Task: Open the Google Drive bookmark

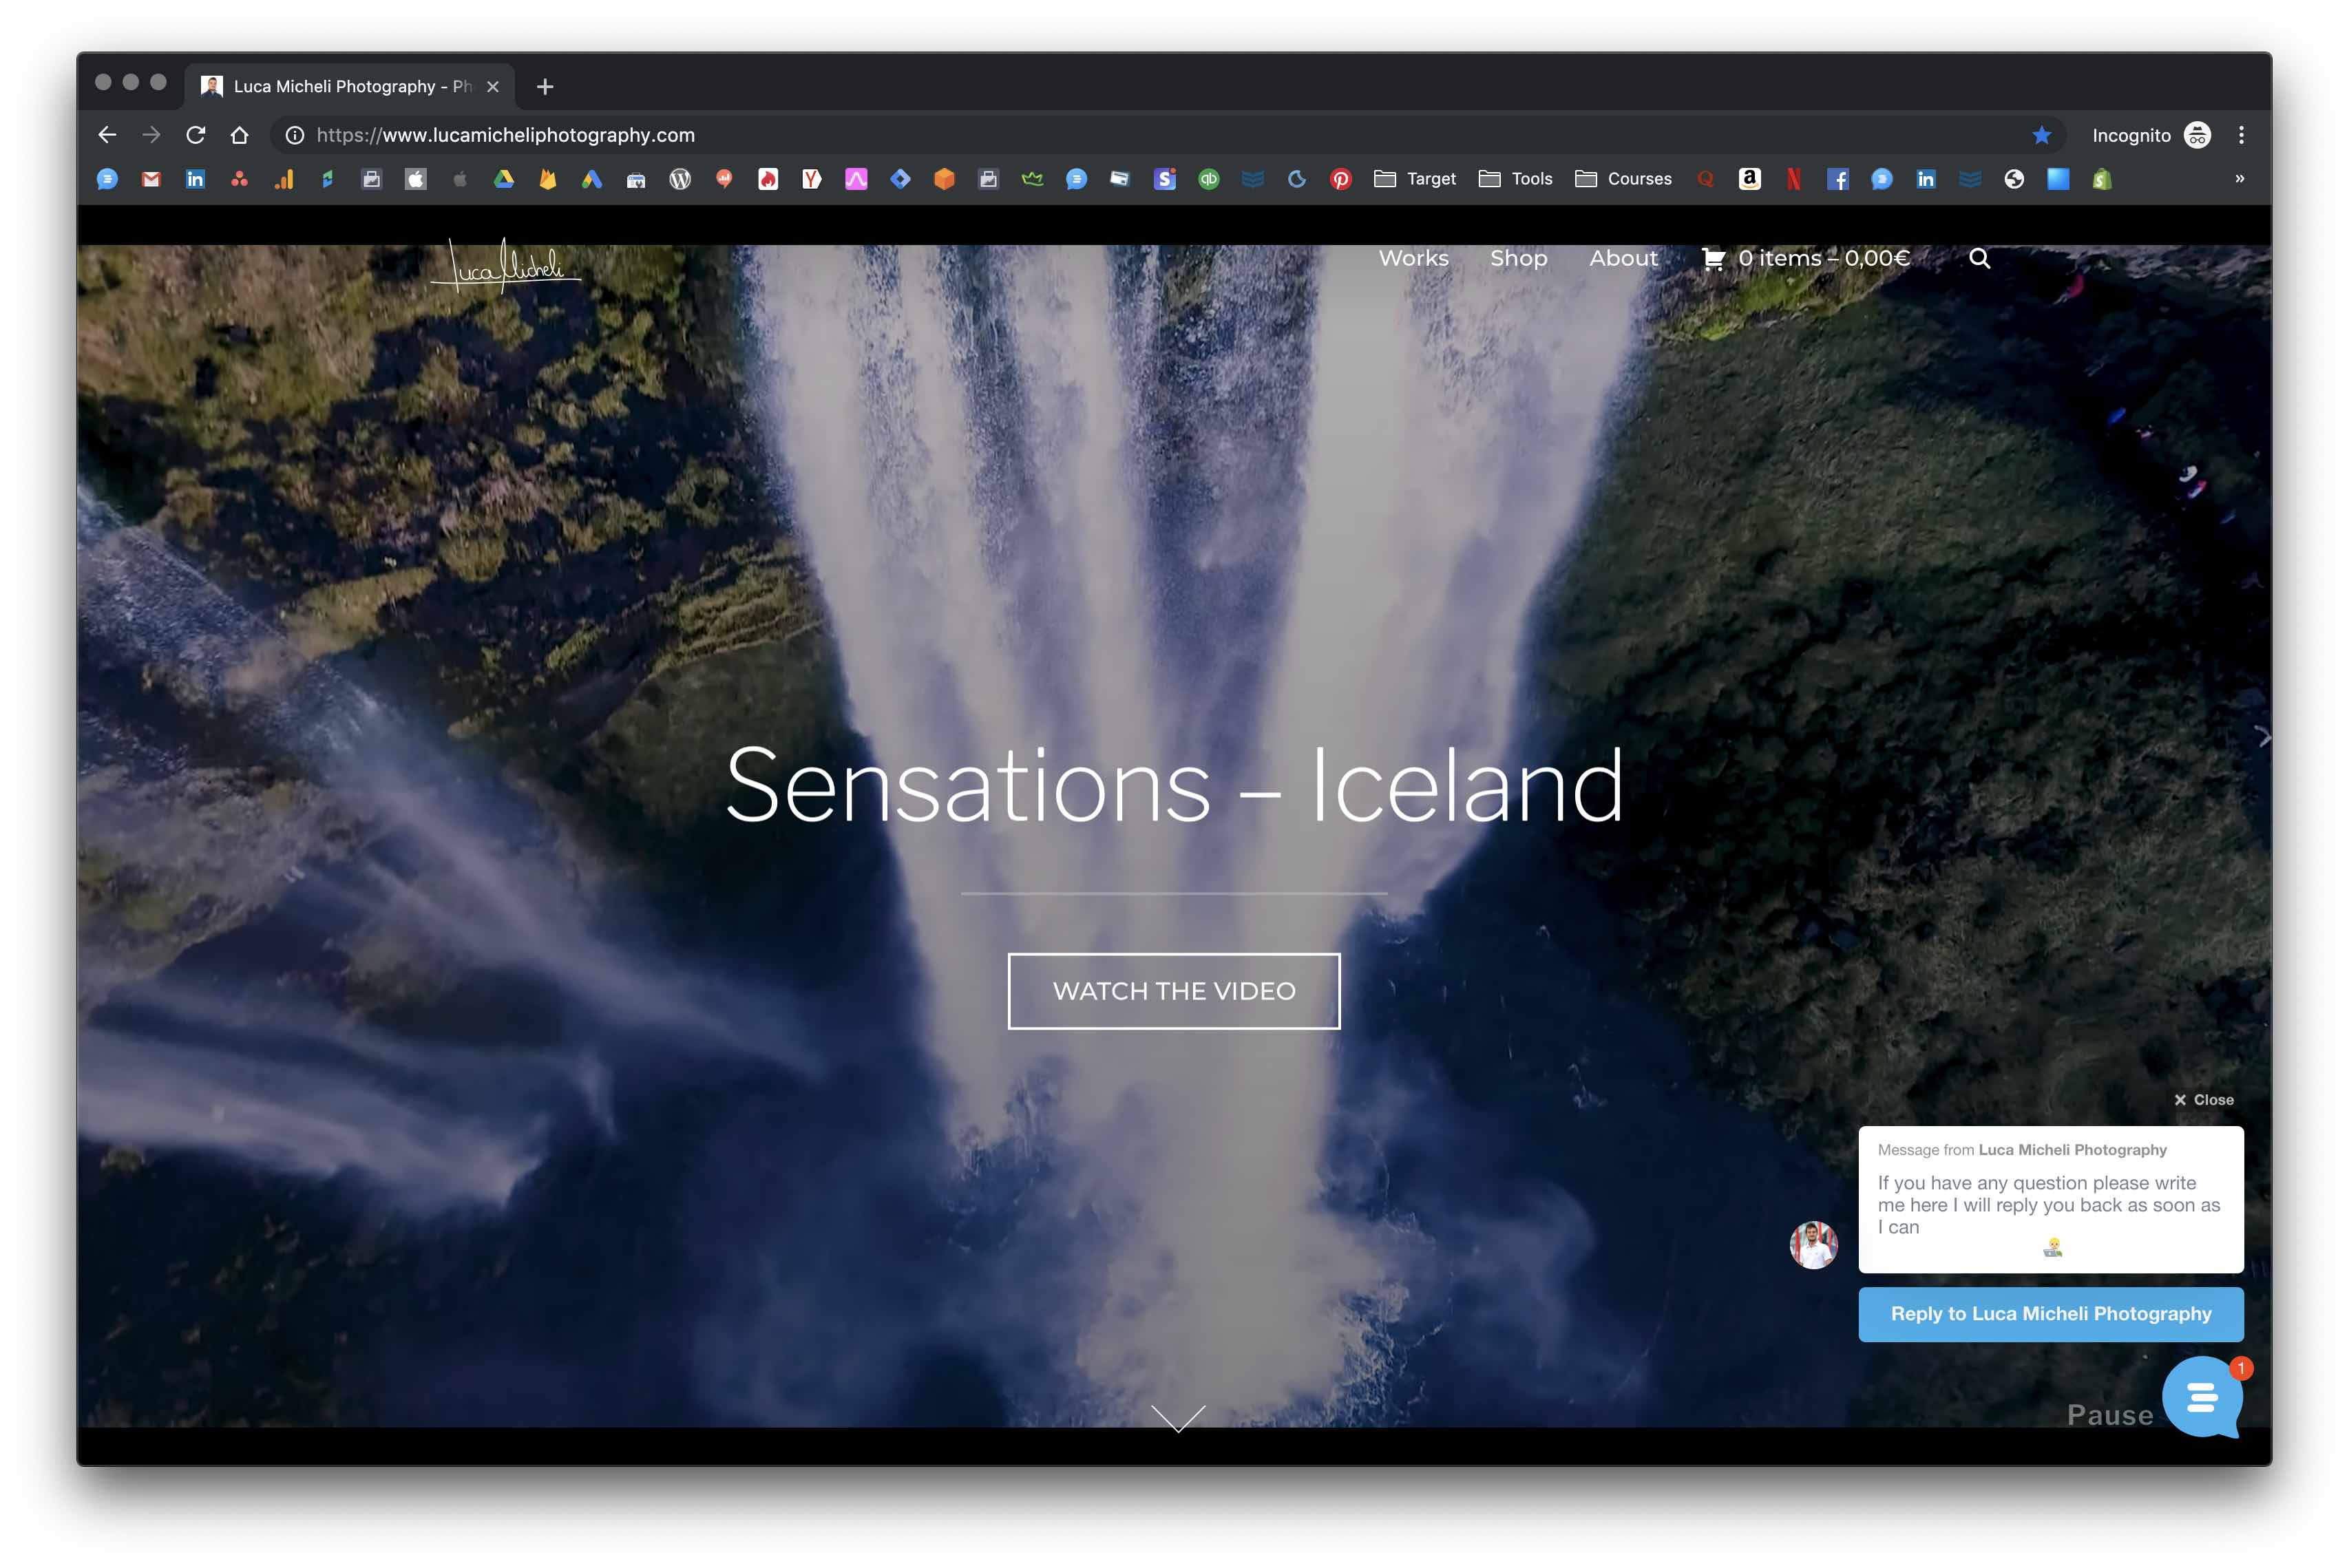Action: pos(504,179)
